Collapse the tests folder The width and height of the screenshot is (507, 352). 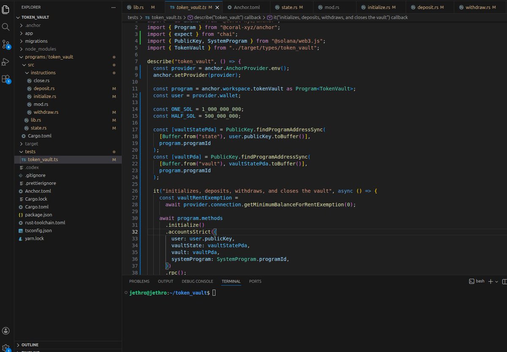(68, 152)
